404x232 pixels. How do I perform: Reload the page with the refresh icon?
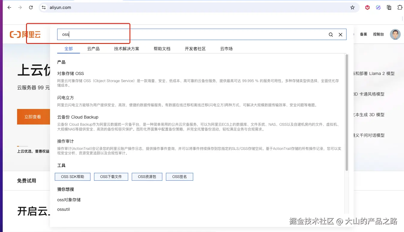[31, 7]
